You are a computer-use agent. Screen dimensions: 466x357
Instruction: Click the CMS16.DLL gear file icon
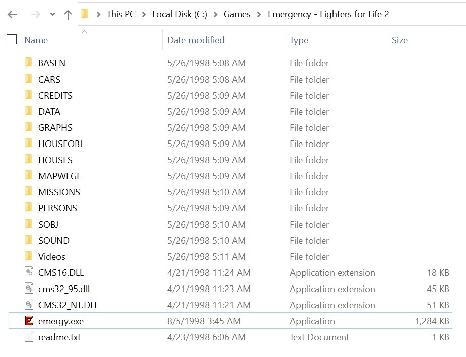(29, 272)
